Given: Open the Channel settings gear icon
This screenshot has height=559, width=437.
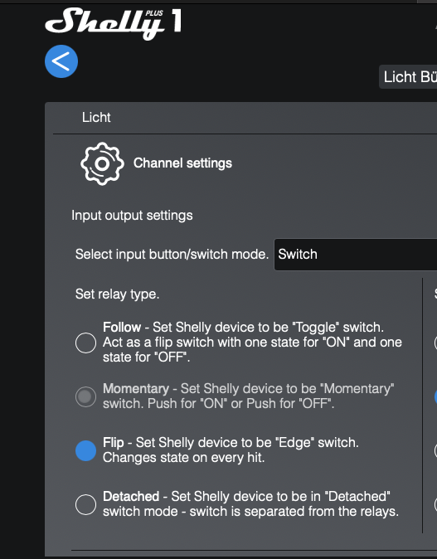Looking at the screenshot, I should [102, 163].
